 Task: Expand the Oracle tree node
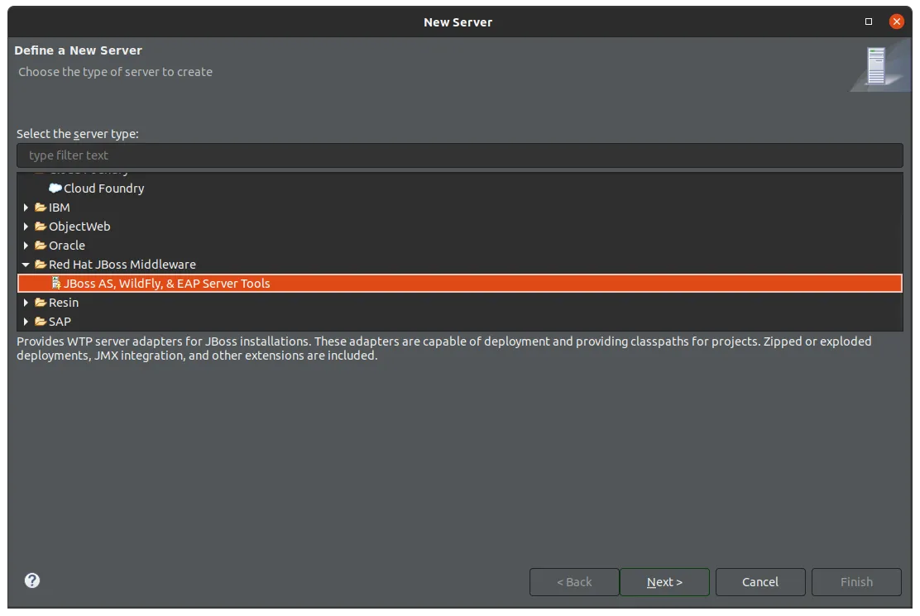[x=26, y=245]
